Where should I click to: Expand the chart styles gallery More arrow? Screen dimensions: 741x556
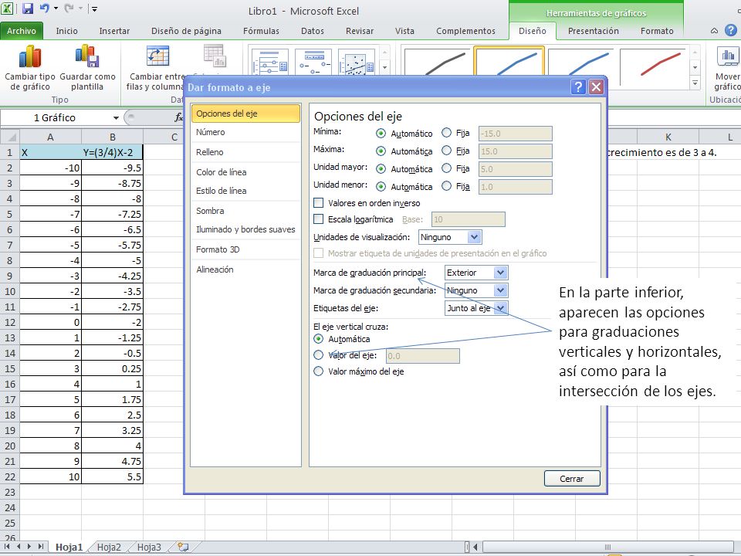click(x=695, y=83)
